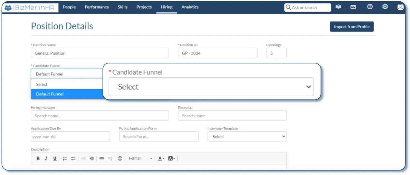Toggle bold formatting in Description editor

[x=38, y=158]
